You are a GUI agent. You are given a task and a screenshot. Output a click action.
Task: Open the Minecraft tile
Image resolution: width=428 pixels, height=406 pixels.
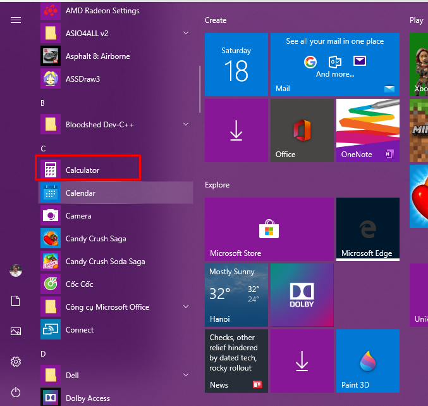click(x=419, y=130)
